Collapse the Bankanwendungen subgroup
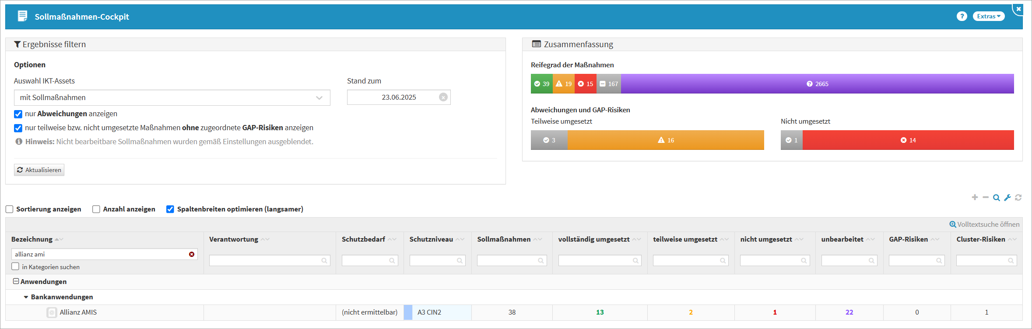 26,297
